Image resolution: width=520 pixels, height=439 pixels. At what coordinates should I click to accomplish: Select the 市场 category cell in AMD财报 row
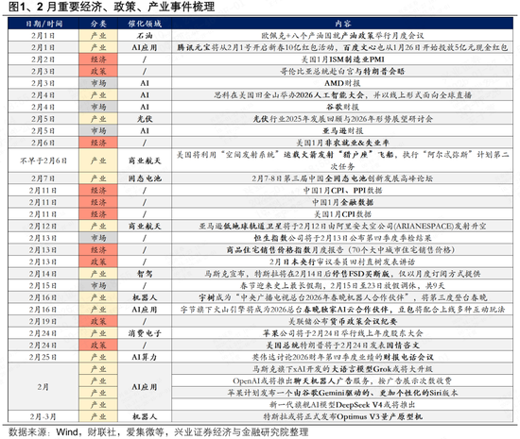[98, 83]
